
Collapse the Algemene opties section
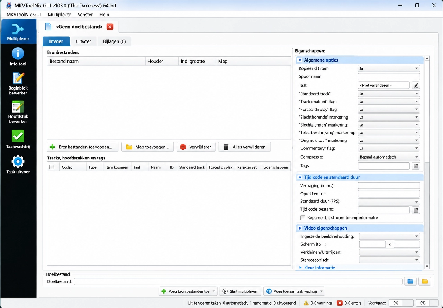click(x=300, y=60)
